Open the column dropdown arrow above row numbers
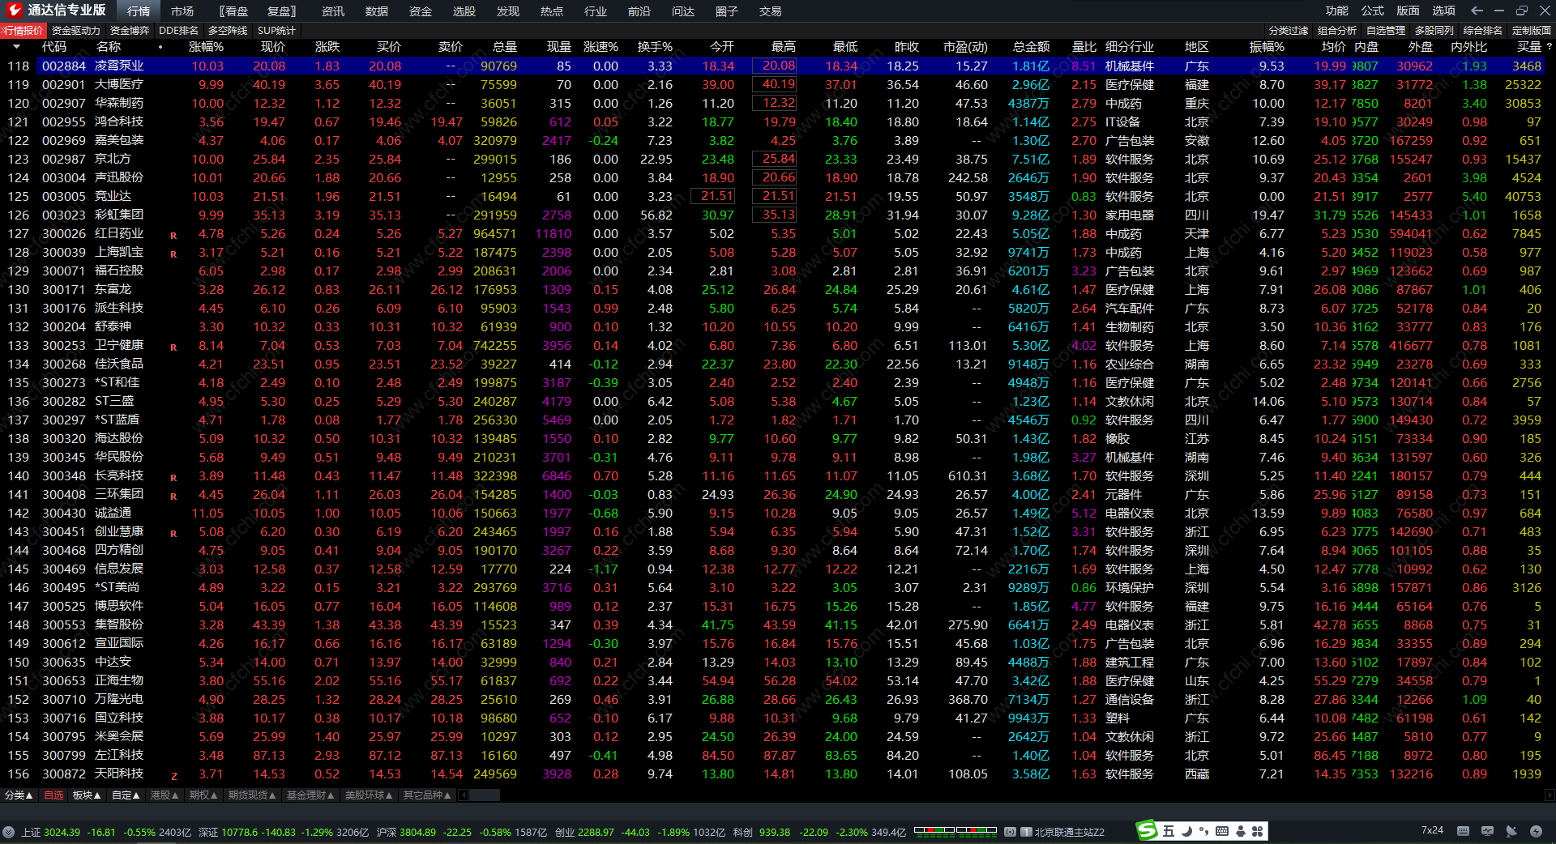This screenshot has width=1556, height=844. tap(16, 47)
